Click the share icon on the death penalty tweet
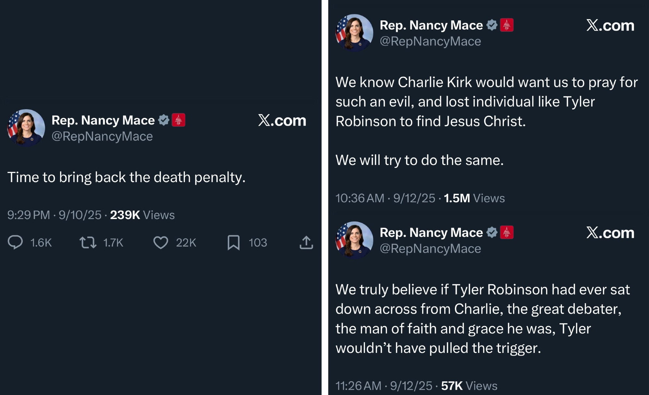The image size is (649, 395). [306, 242]
